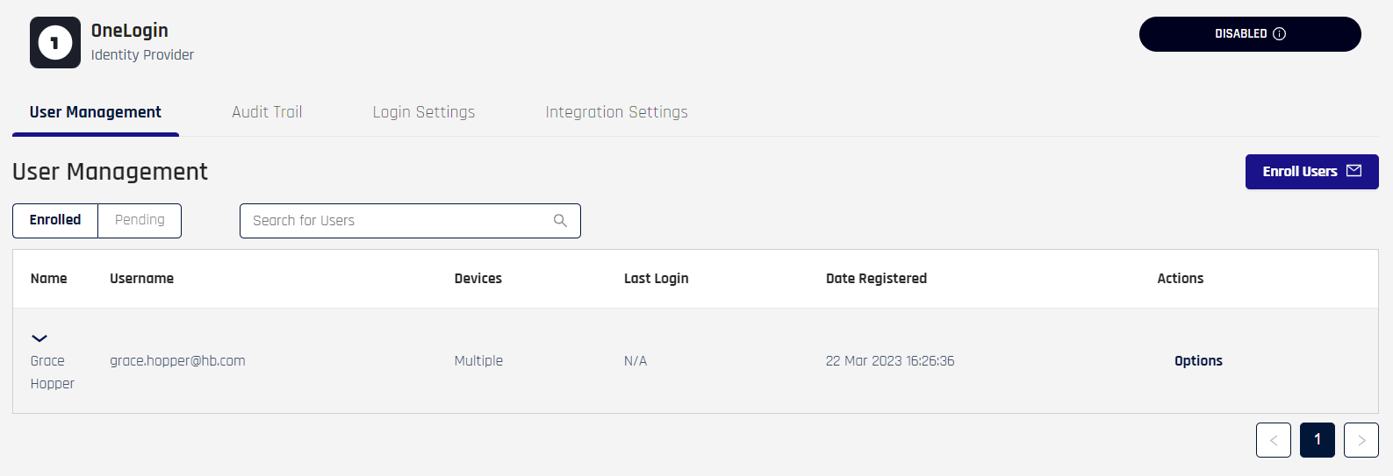Open the Login Settings tab
Screen dimensions: 1393x476
tap(424, 112)
